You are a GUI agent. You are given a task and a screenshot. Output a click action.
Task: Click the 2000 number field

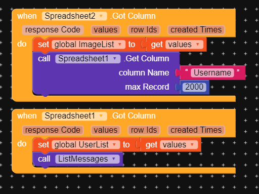click(194, 87)
